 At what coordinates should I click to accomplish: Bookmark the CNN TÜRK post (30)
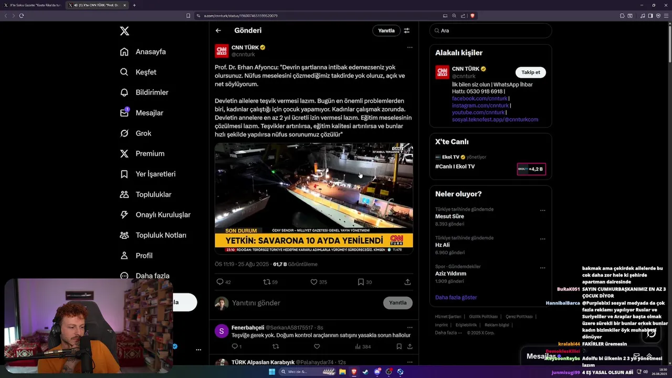(x=361, y=282)
